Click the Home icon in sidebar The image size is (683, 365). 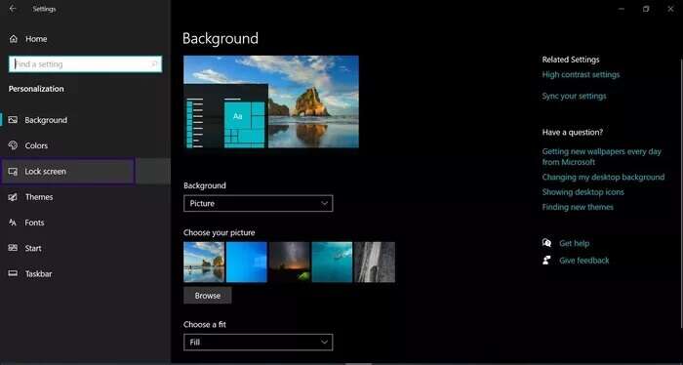14,39
